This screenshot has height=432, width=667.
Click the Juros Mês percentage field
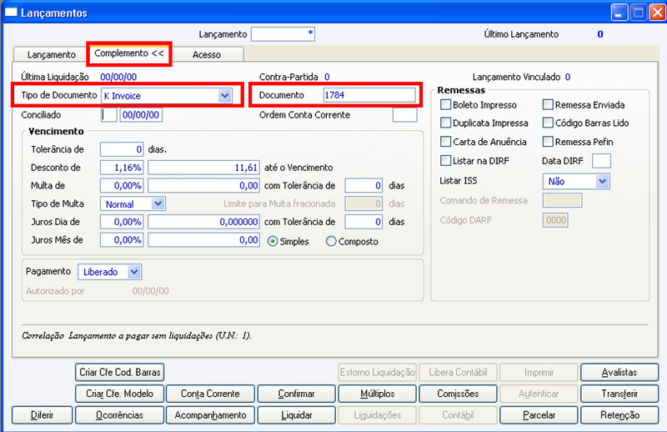click(x=122, y=240)
